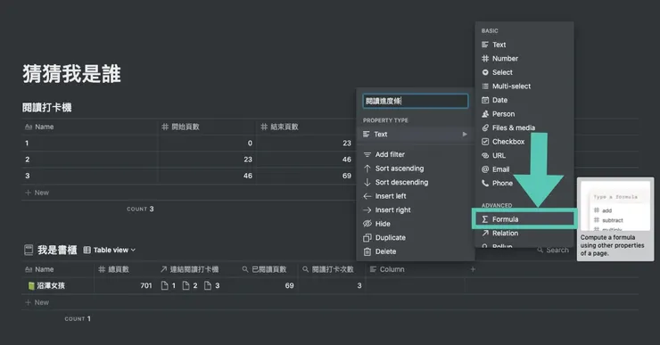Choose the Email property type
This screenshot has height=345, width=660.
pyautogui.click(x=524, y=169)
